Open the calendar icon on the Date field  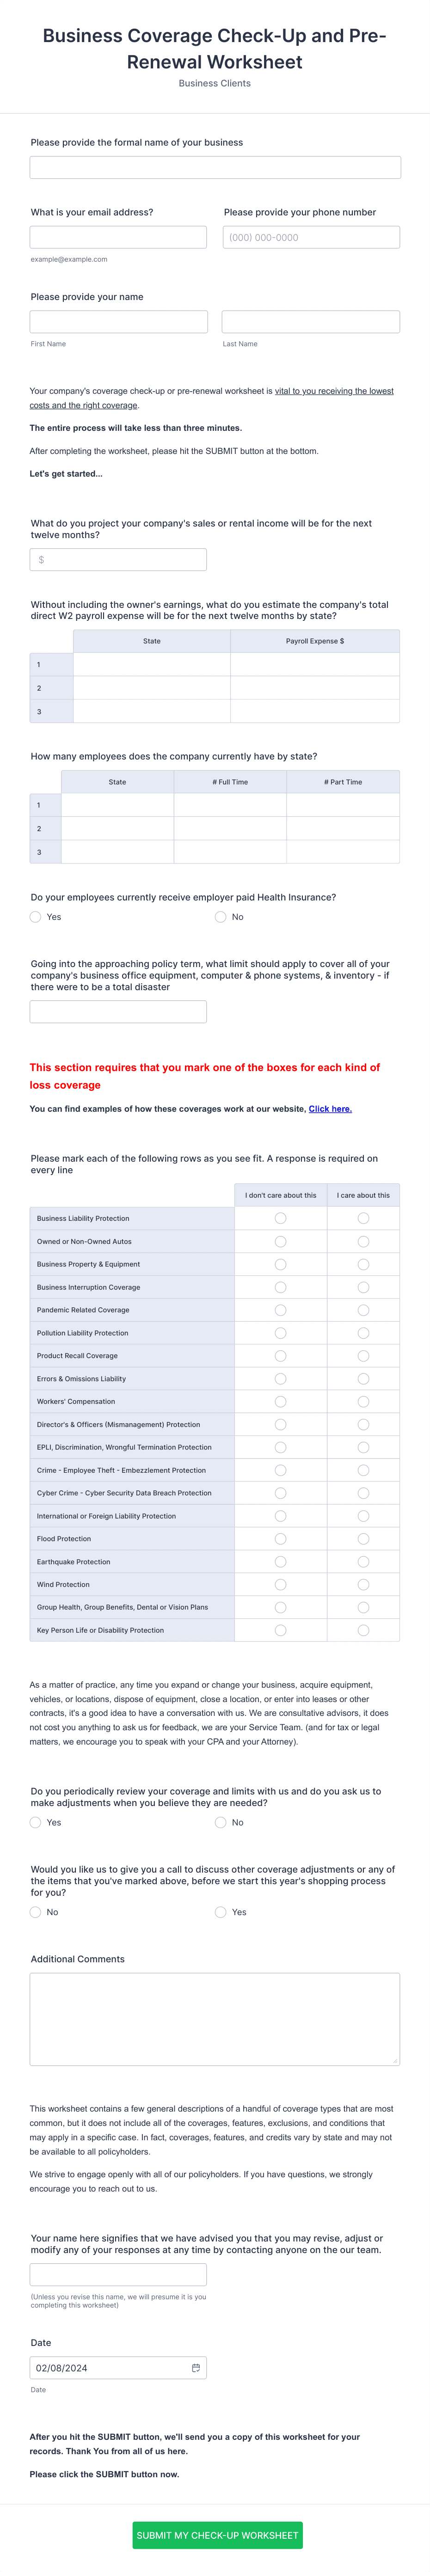(x=197, y=2367)
